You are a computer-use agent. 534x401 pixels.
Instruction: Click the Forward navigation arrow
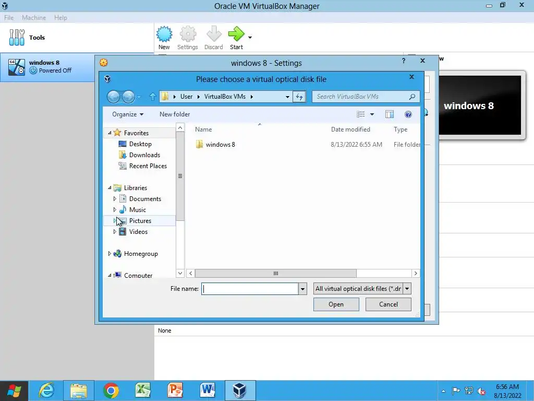tap(128, 97)
